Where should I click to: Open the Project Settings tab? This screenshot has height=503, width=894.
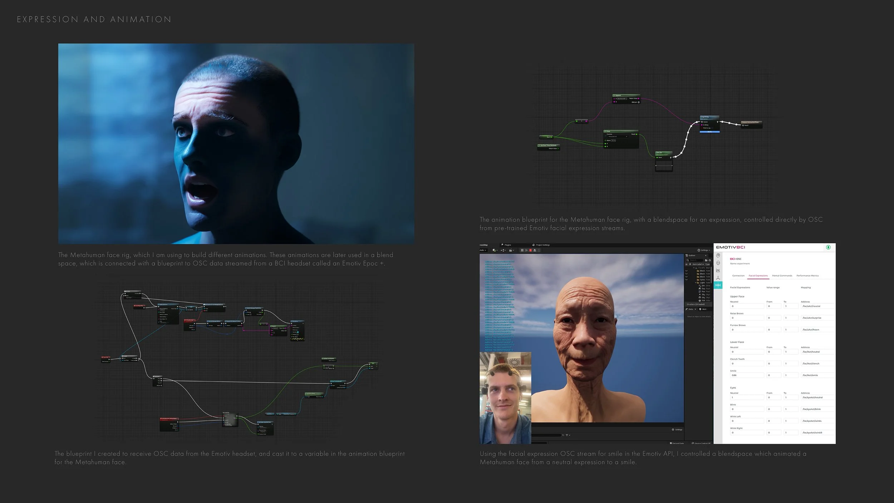coord(542,245)
